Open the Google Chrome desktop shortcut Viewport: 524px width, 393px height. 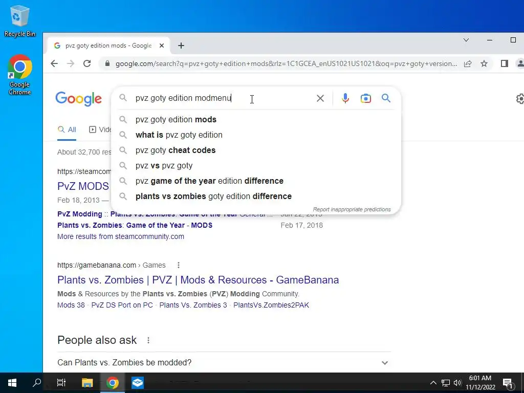[x=20, y=75]
